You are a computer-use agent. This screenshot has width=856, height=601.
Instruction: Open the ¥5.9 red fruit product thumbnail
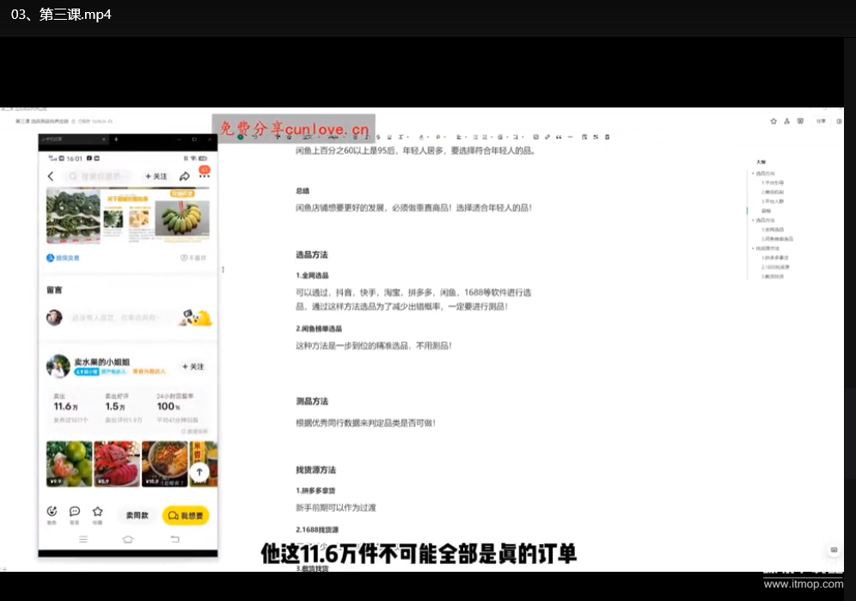click(x=117, y=464)
